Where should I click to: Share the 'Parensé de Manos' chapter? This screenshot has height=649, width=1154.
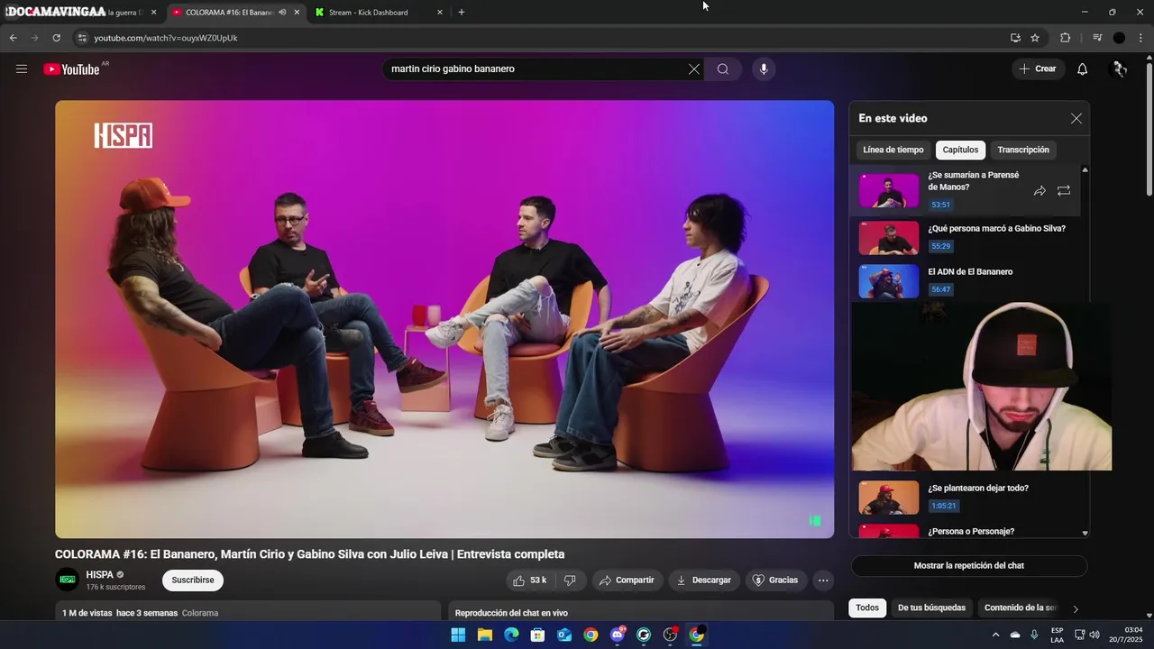point(1040,191)
